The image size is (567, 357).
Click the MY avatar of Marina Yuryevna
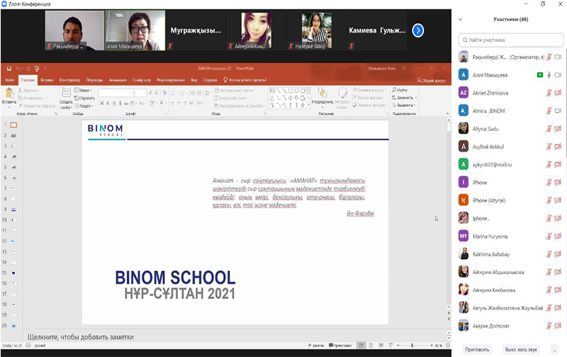pos(464,237)
